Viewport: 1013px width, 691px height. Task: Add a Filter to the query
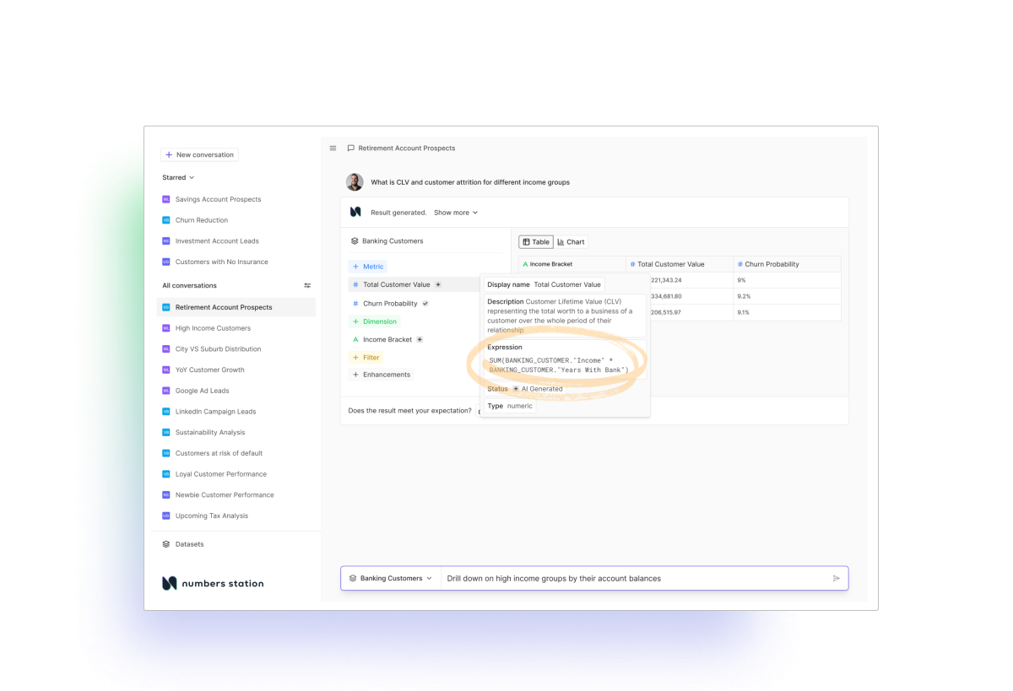coord(366,358)
